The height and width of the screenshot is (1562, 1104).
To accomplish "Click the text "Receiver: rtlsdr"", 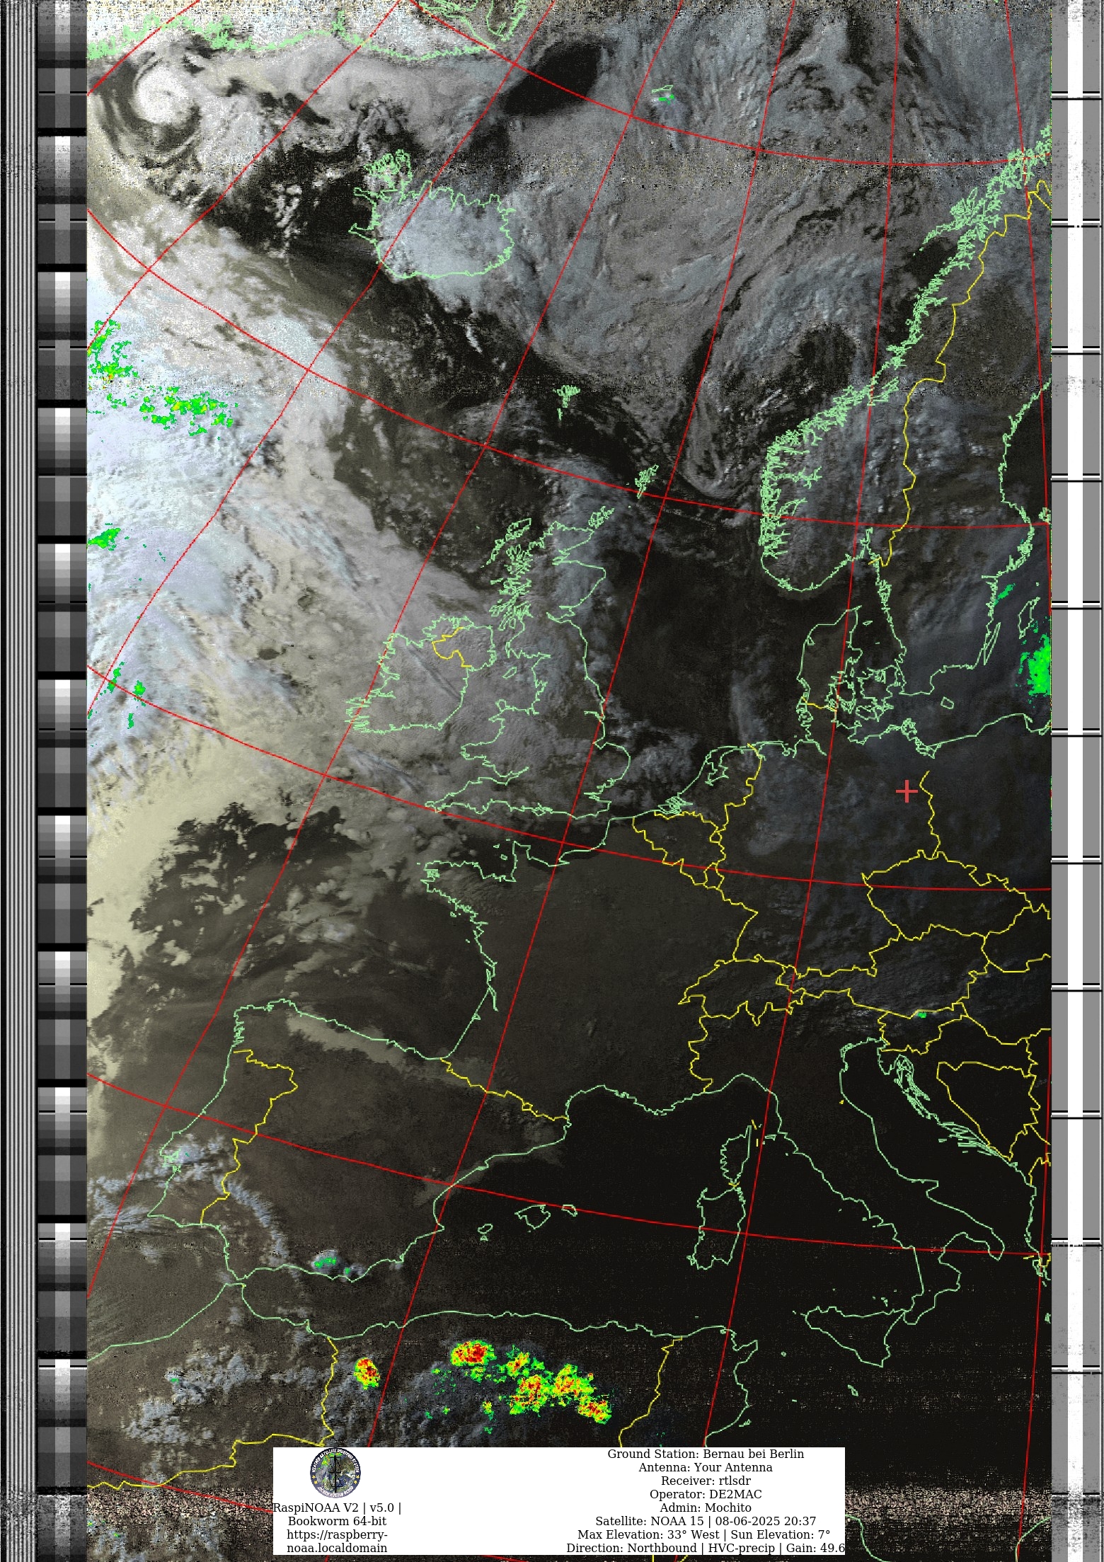I will (706, 1481).
